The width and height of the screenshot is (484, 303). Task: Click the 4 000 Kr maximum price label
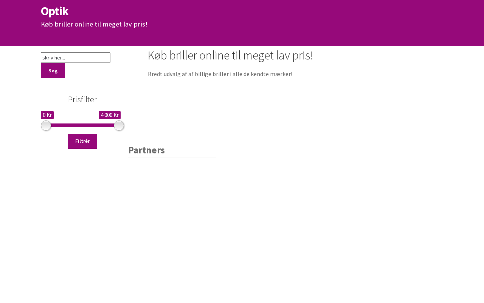point(110,115)
